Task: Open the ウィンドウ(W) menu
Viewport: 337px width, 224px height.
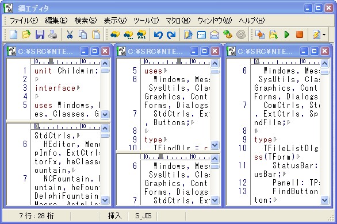Action: point(215,21)
